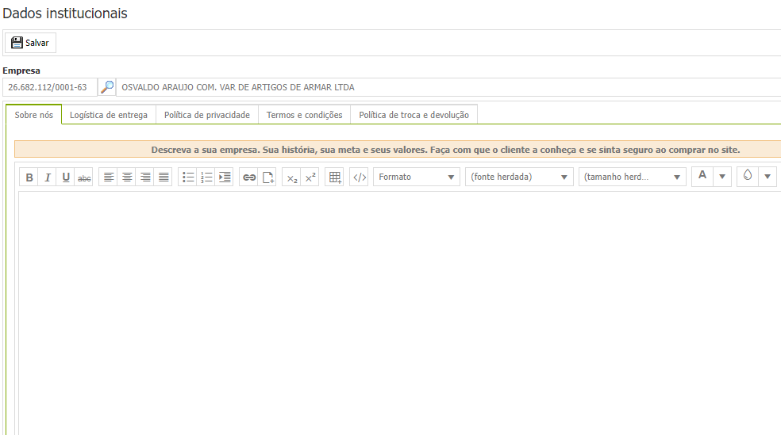Justify the paragraph text

click(x=164, y=177)
